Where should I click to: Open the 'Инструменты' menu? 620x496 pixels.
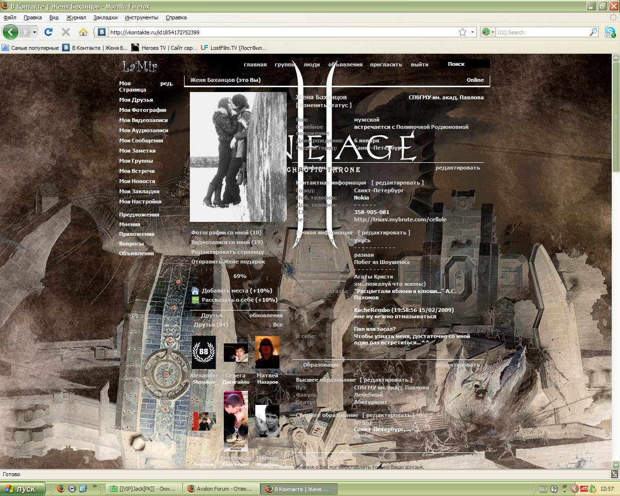pos(141,17)
